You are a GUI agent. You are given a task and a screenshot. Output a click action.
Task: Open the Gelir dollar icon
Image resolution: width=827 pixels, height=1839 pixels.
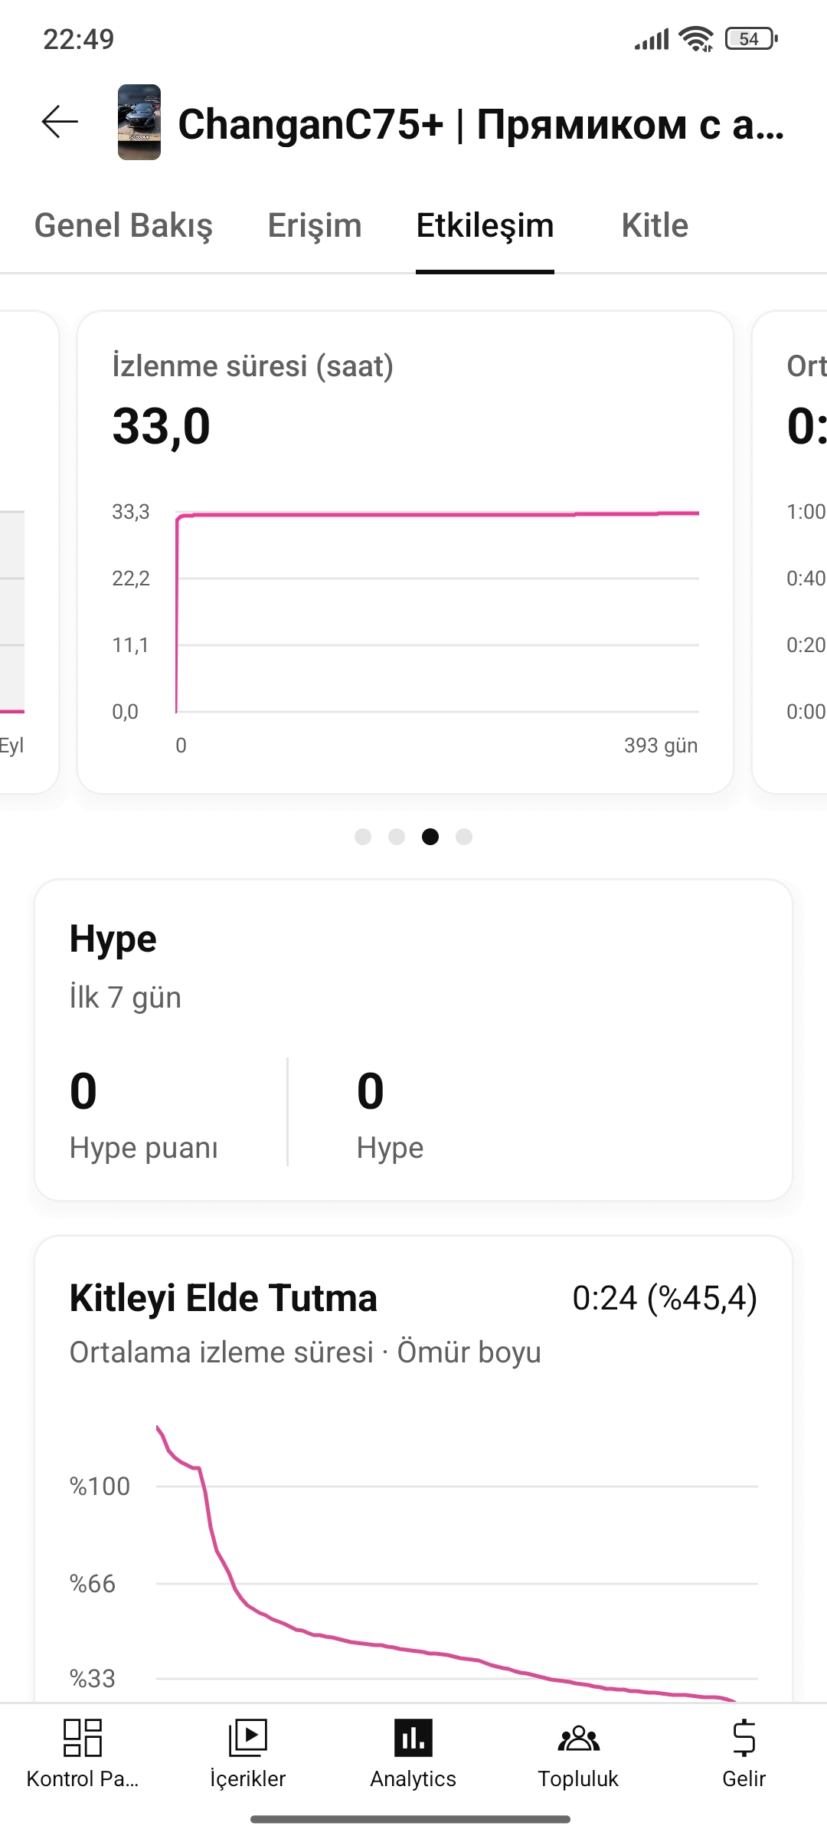coord(744,1737)
